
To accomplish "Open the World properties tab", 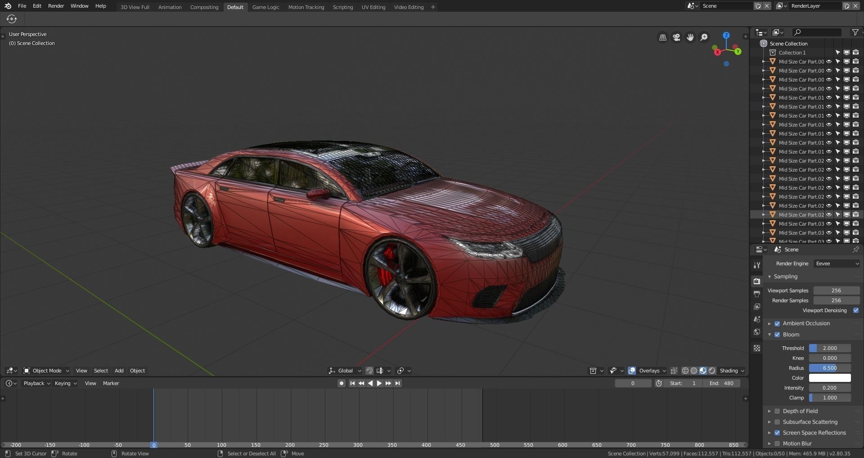I will [x=757, y=332].
